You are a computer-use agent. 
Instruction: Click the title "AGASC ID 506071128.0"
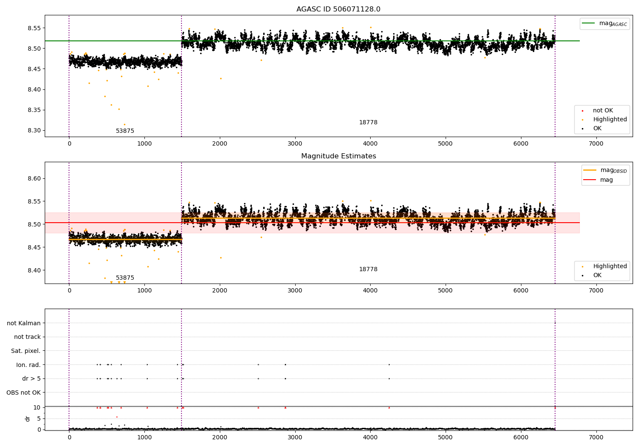tap(338, 9)
